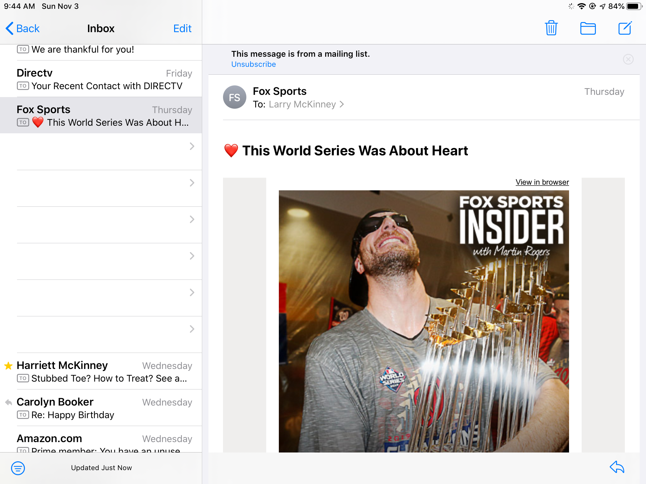Tap the Wi-Fi status icon

pos(581,6)
